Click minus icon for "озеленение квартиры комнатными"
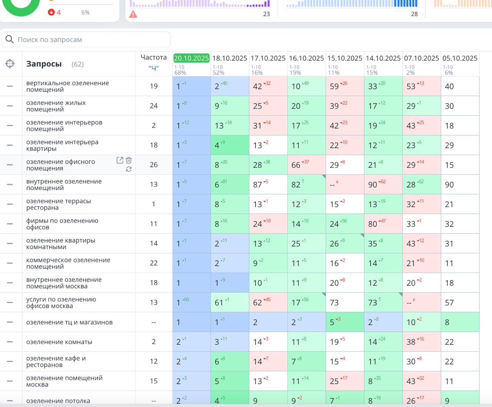Screen dimensions: 492x407 [x=10, y=243]
